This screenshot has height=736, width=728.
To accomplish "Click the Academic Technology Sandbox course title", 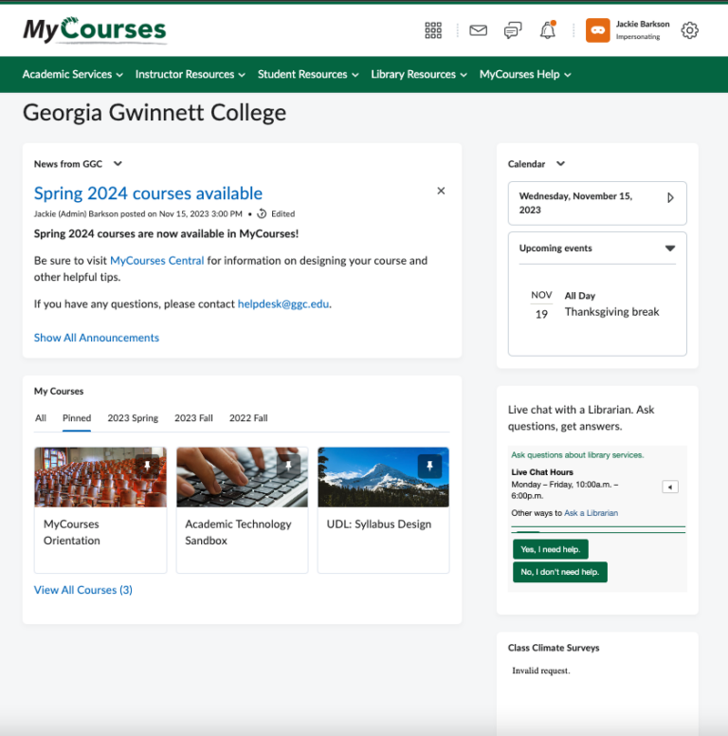I will 238,532.
